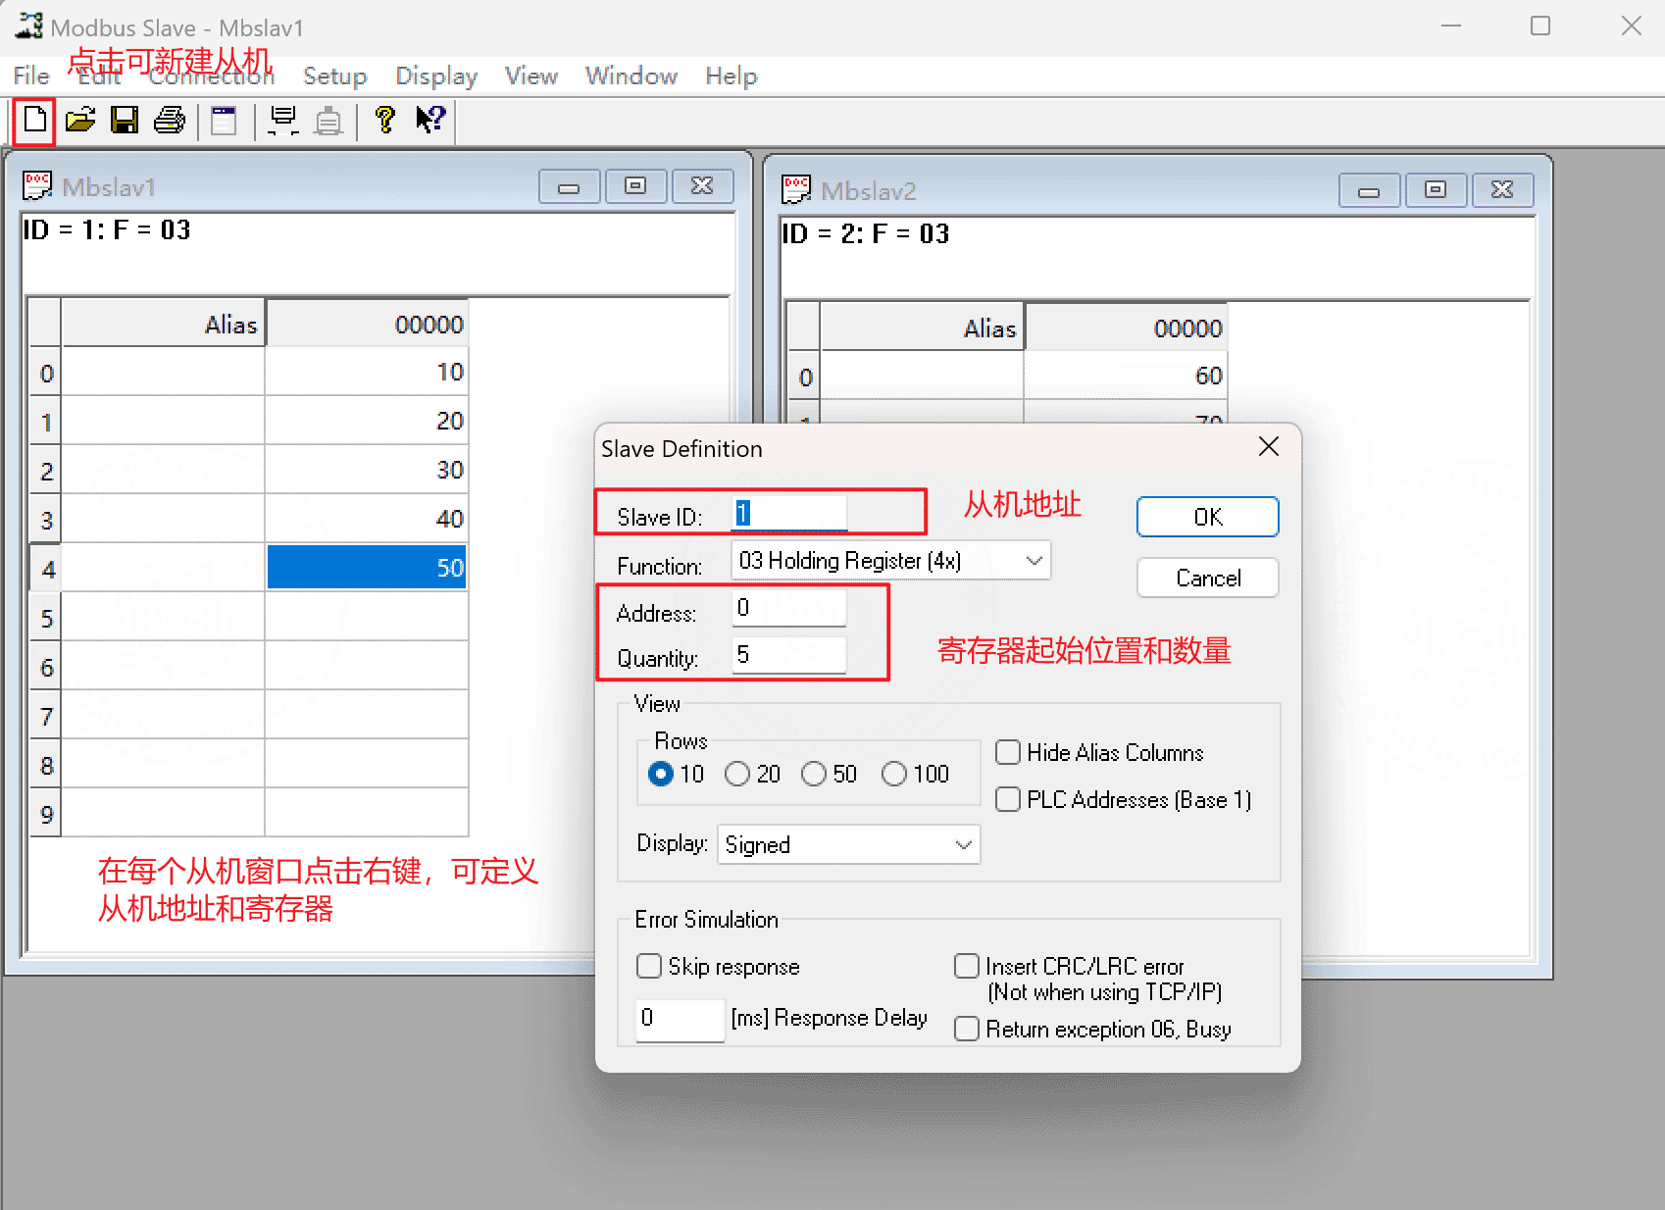The height and width of the screenshot is (1210, 1665).
Task: Open the Display format Signed dropdown
Action: [849, 844]
